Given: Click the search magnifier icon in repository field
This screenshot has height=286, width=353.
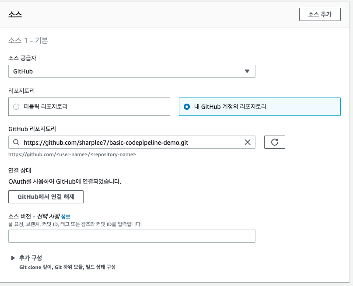Looking at the screenshot, I should [16, 142].
